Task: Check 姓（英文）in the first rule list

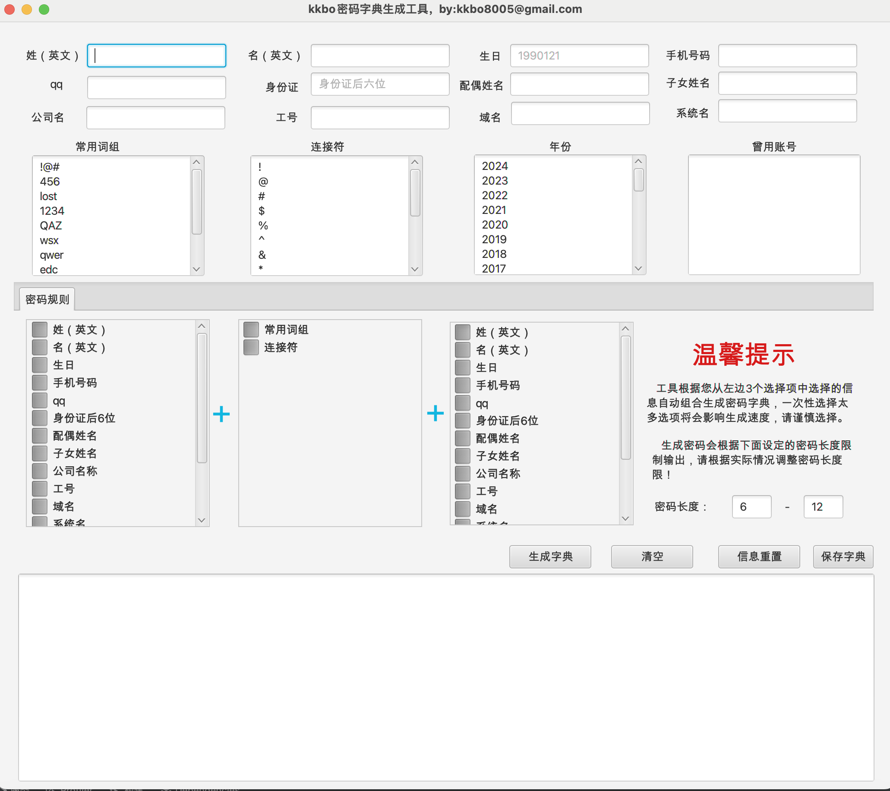Action: pos(40,330)
